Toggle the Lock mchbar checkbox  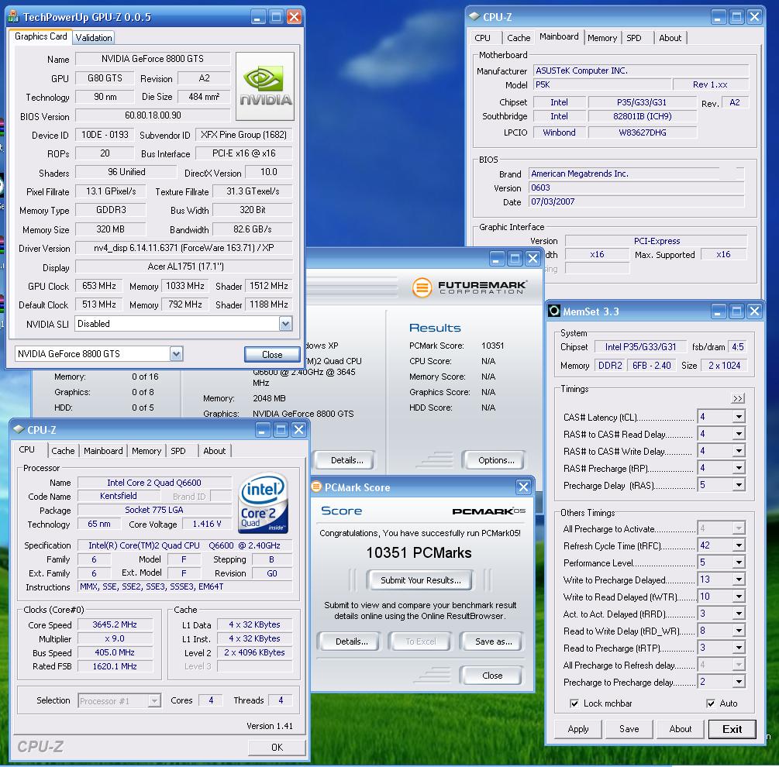tap(574, 703)
